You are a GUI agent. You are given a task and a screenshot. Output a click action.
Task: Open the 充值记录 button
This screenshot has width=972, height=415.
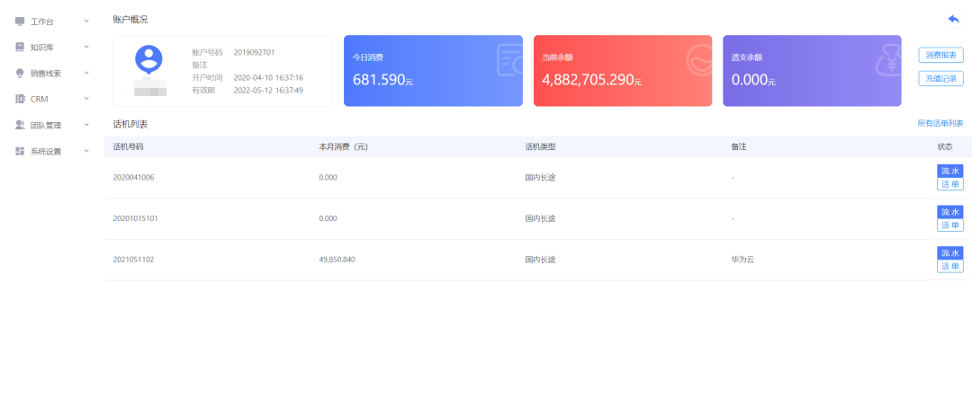click(x=940, y=78)
